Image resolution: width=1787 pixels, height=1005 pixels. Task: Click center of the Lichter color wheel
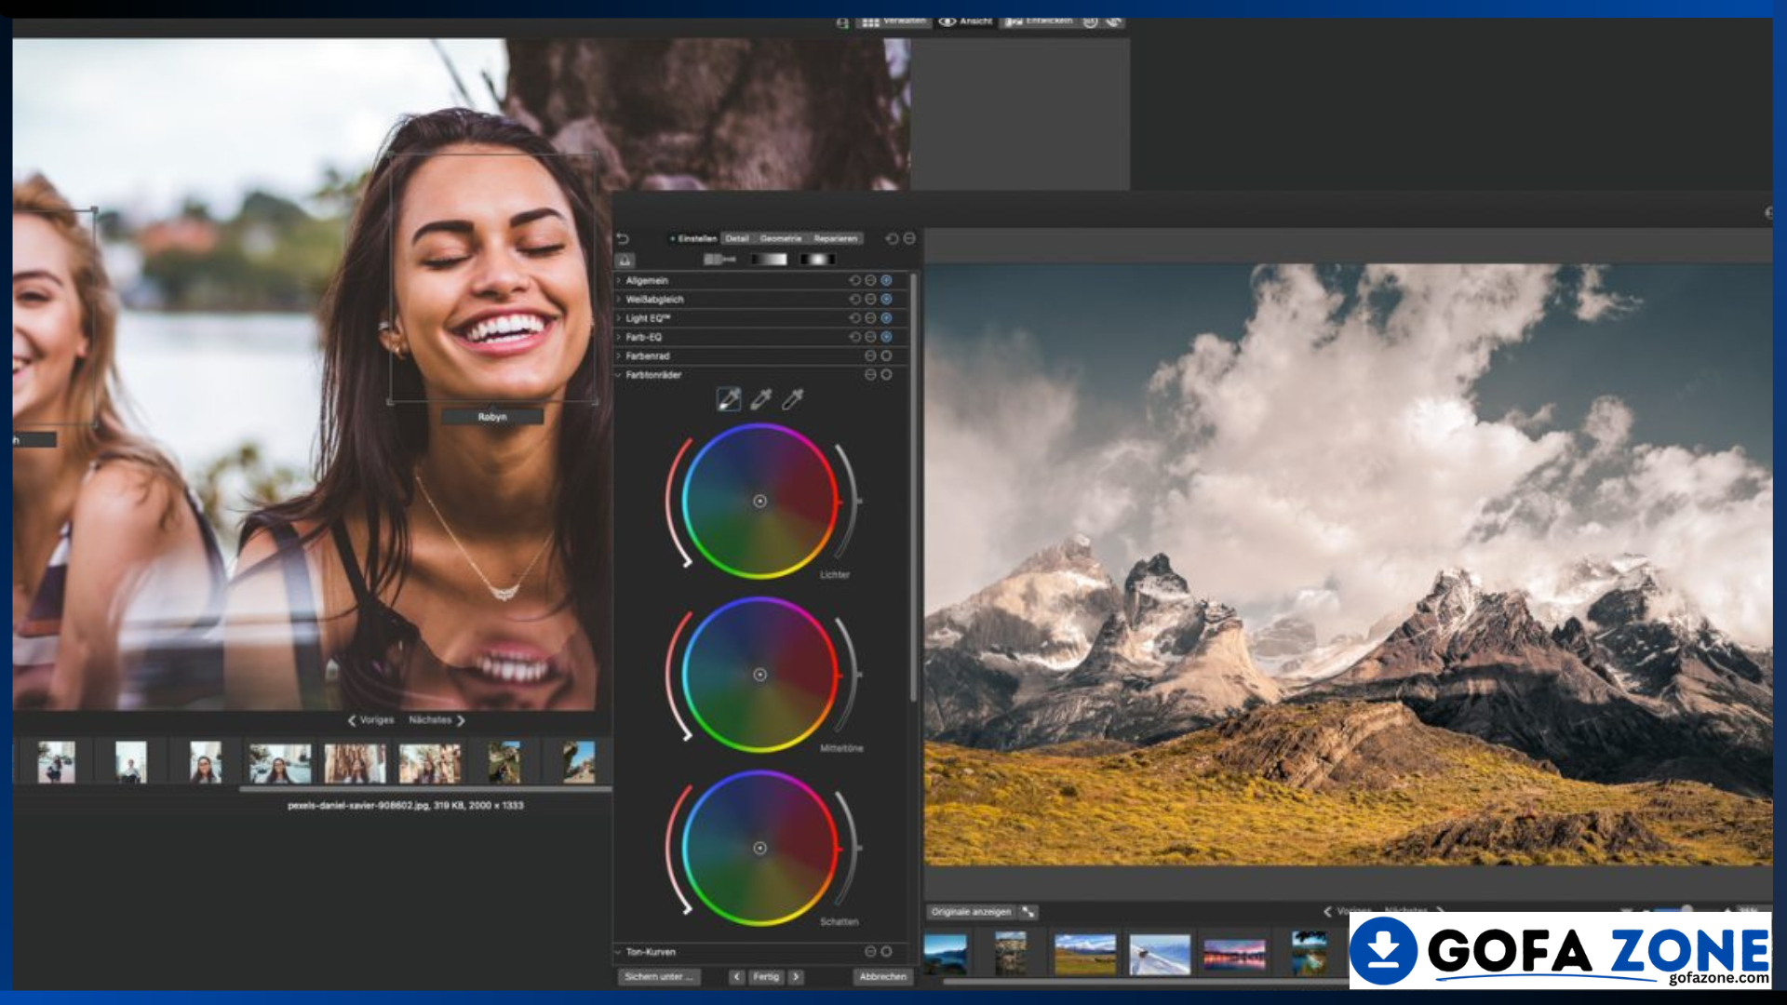(759, 502)
